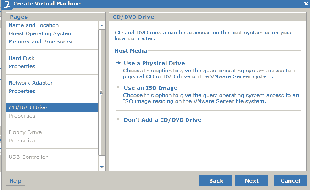Screen dimensions: 310x190
Task: Open the Memory and Processors page
Action: pos(40,42)
